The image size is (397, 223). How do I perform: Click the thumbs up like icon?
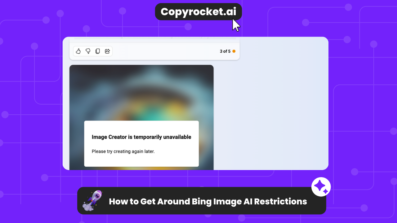78,51
